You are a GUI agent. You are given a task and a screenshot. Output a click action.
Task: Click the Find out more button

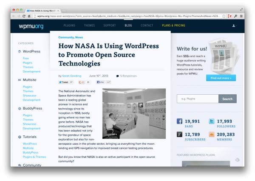click(x=221, y=78)
